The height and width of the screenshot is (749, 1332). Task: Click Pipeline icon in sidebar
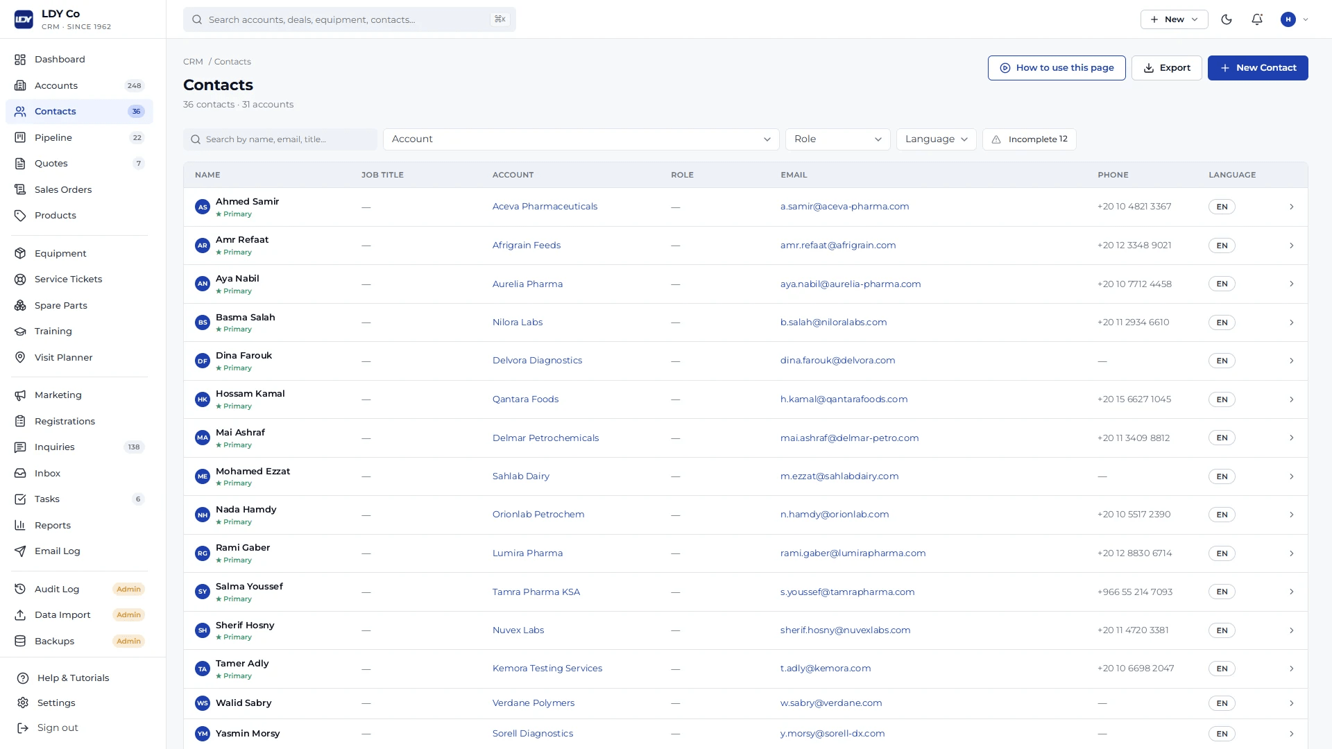20,138
